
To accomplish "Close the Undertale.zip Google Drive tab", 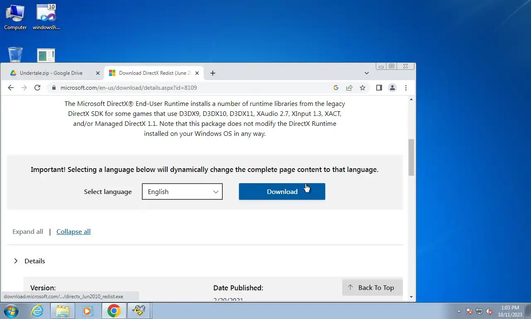I will tap(98, 73).
